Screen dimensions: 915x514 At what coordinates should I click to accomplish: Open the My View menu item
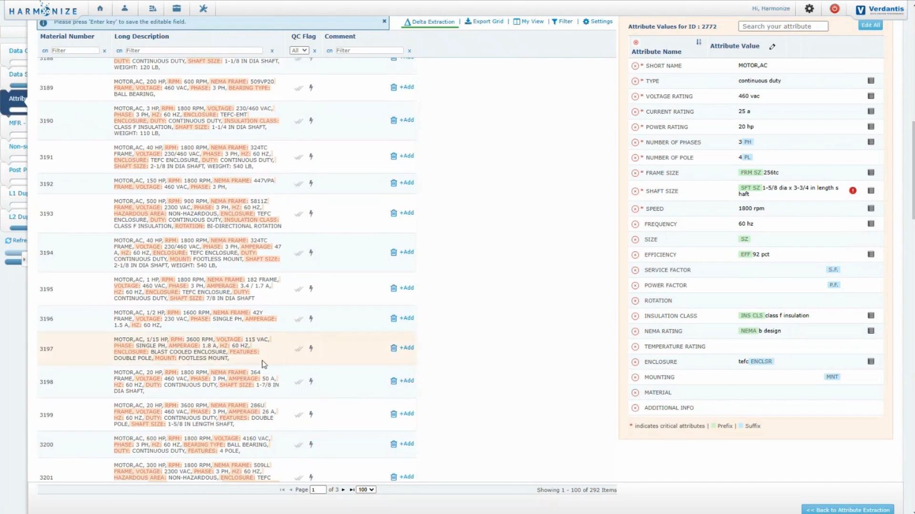tap(529, 21)
